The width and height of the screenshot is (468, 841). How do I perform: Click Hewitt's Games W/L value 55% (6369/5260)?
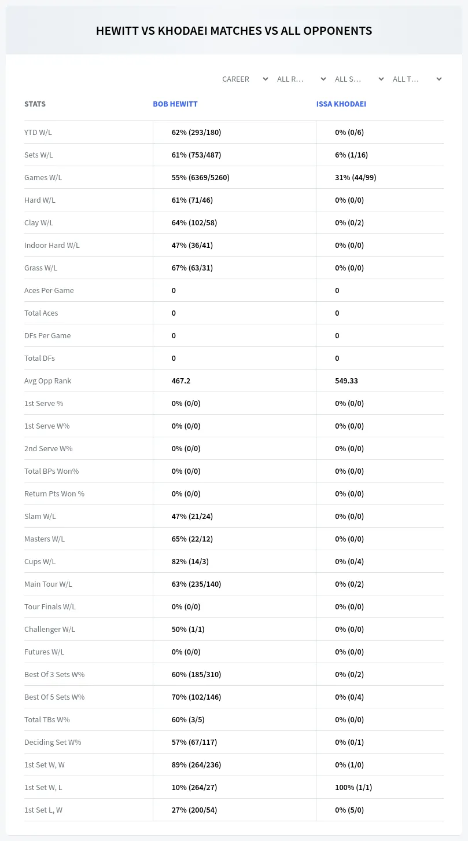tap(201, 177)
